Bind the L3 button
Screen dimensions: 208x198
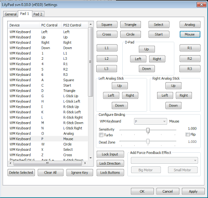tap(107, 69)
